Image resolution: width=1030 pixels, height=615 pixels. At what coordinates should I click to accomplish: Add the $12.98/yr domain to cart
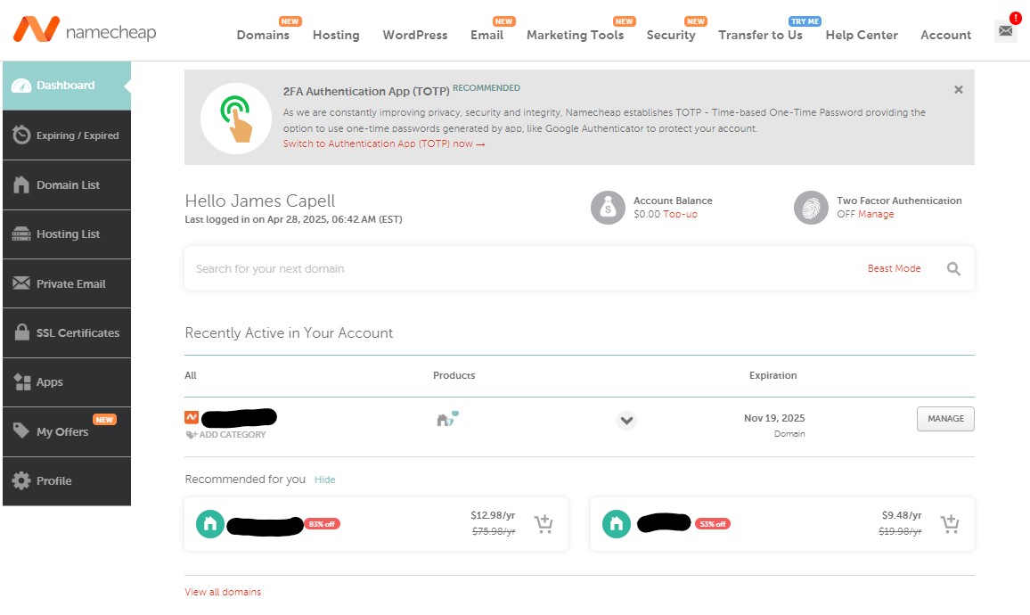544,524
